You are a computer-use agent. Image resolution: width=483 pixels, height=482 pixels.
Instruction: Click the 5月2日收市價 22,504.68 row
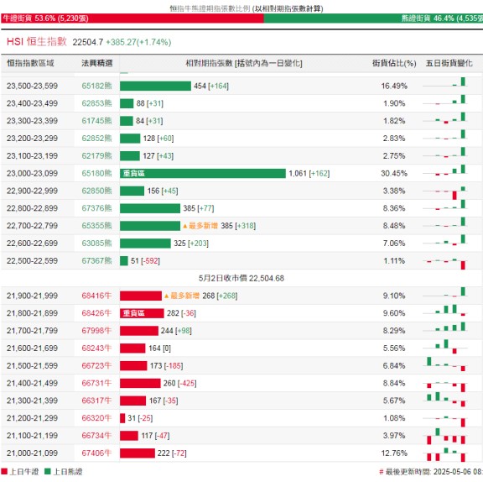[x=241, y=278]
